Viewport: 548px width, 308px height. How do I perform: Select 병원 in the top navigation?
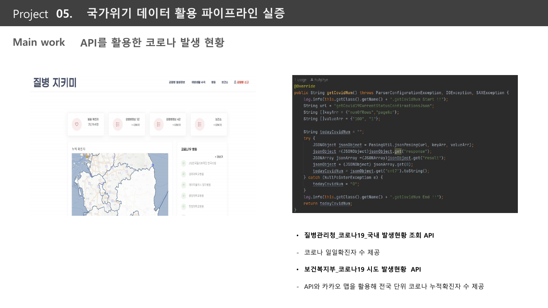tap(213, 82)
